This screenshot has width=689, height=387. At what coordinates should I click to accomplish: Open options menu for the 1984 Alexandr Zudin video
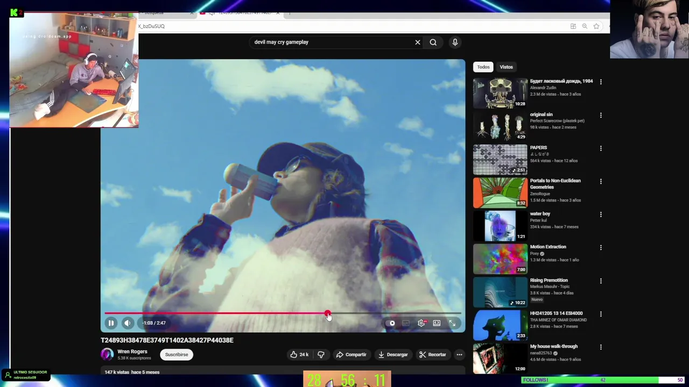[x=601, y=82]
